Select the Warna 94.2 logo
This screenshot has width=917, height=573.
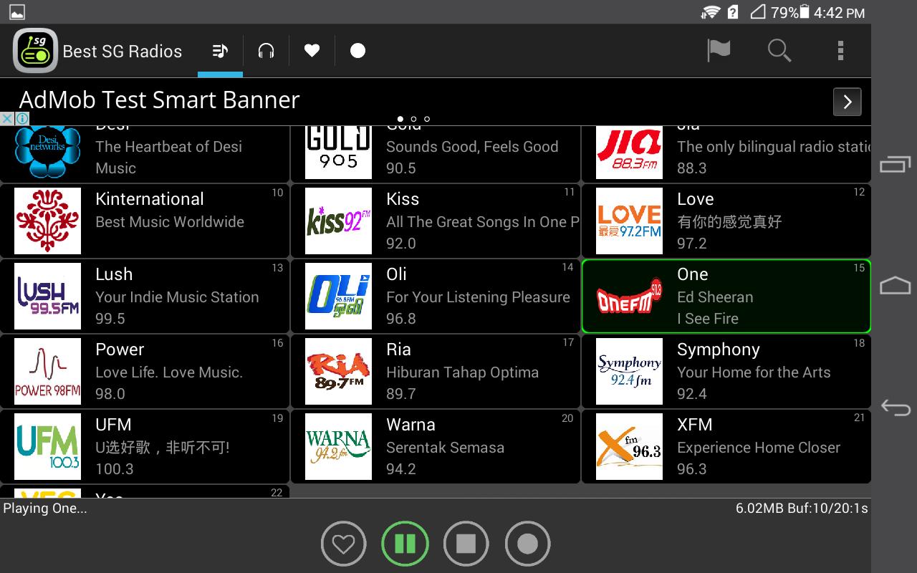click(x=339, y=447)
